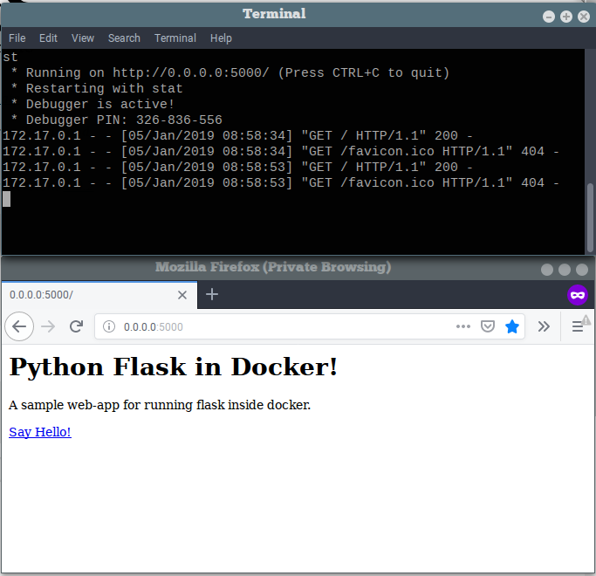
Task: Click the 08:58:34 GET / 200 log line
Action: [x=237, y=136]
